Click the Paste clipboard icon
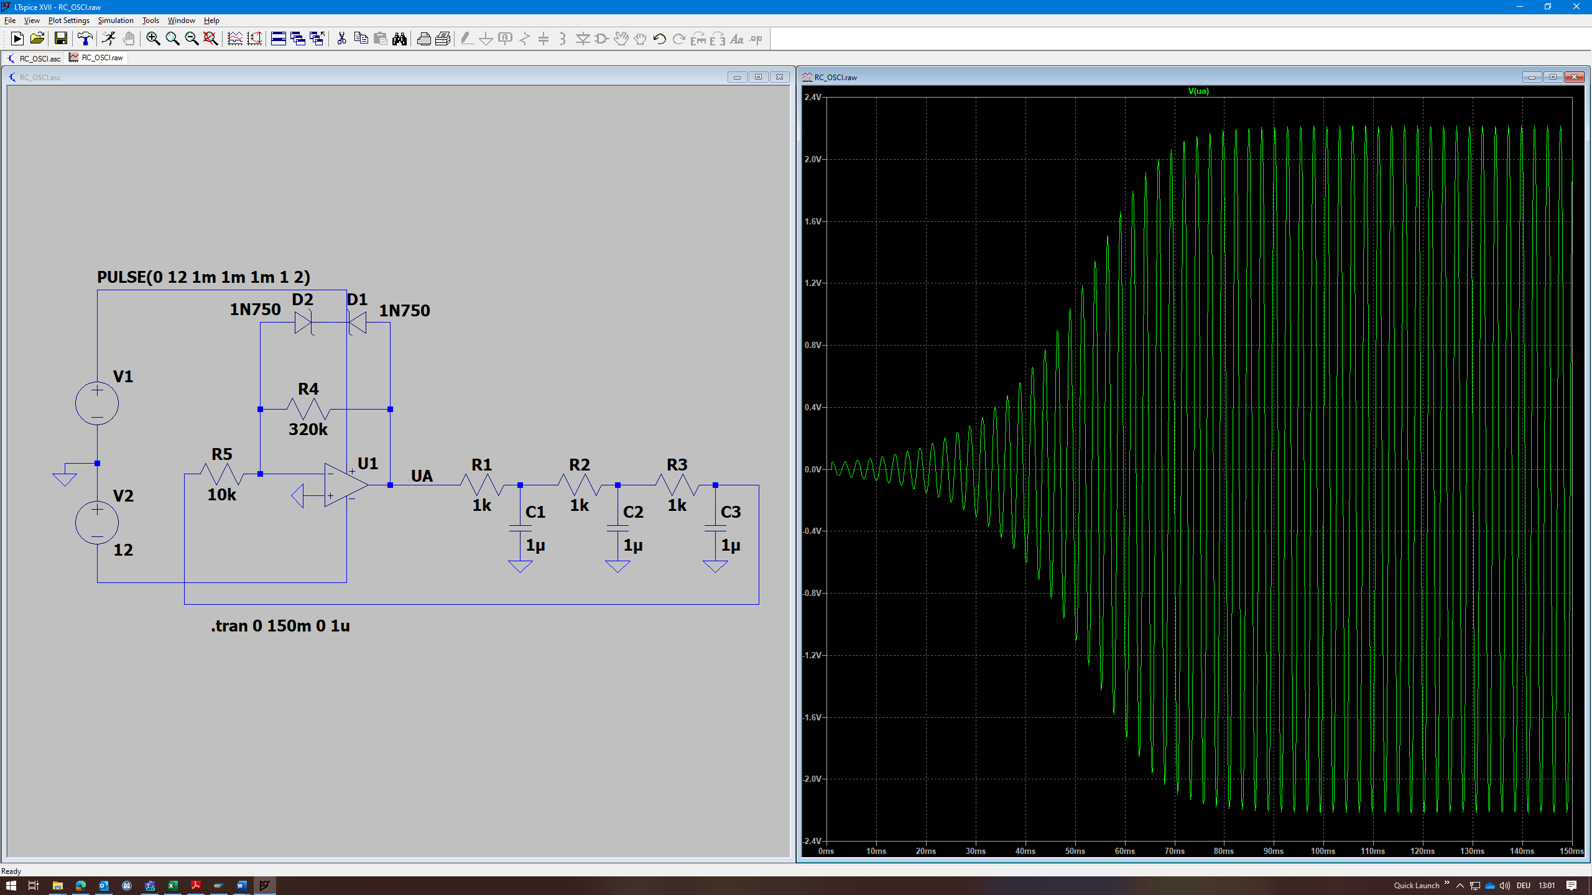Image resolution: width=1592 pixels, height=895 pixels. [380, 39]
